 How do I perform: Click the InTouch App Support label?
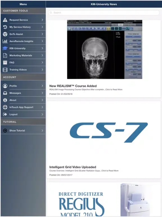21,107
